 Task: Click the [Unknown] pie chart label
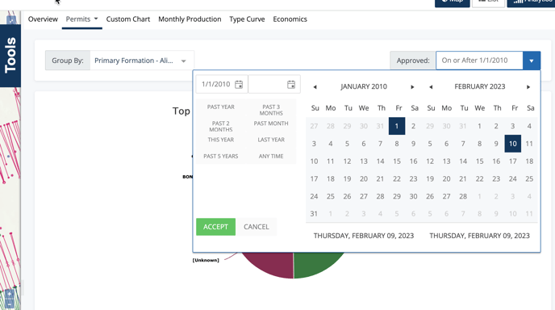coord(206,261)
